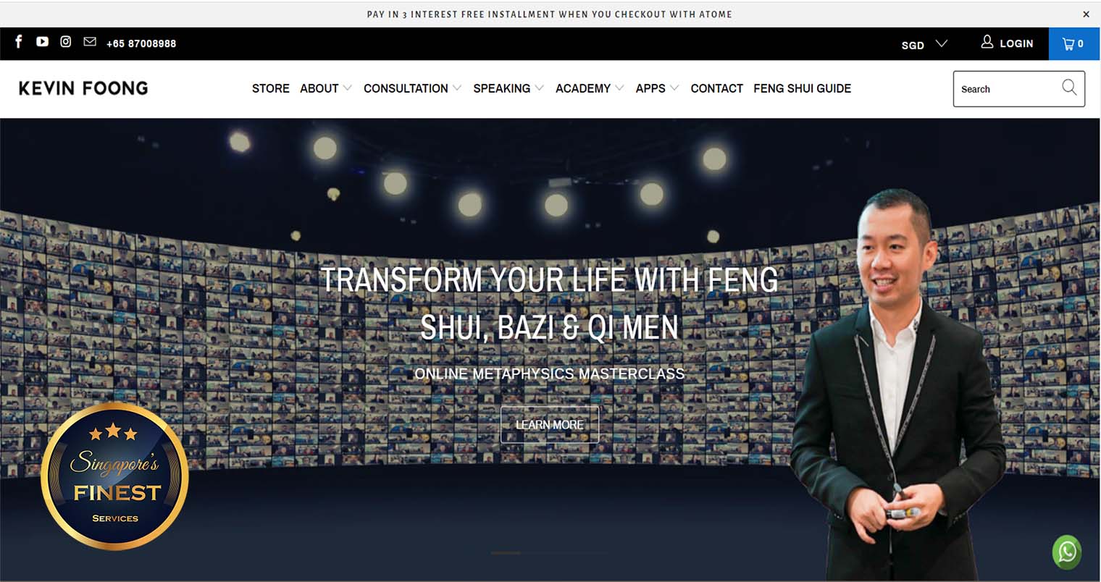
Task: Open the Store menu item
Action: [271, 88]
